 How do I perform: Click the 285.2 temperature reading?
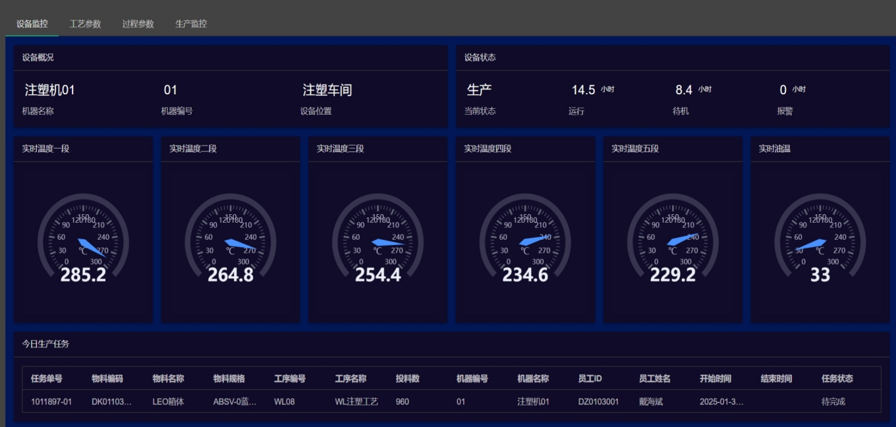click(x=83, y=275)
